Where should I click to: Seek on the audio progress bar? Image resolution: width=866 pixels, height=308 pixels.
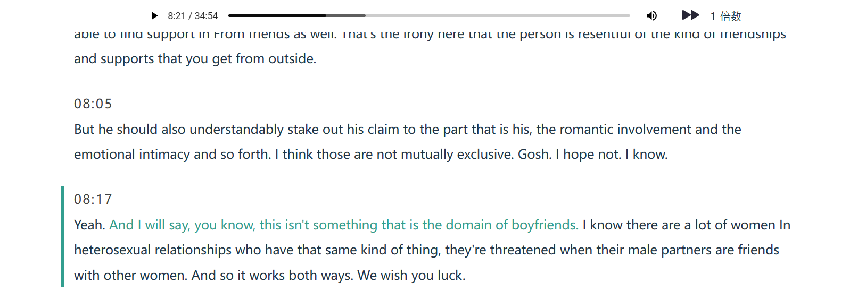coord(429,16)
